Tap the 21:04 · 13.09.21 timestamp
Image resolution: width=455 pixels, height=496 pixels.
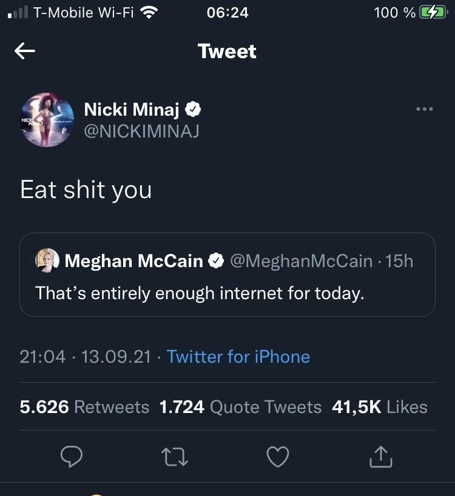pos(85,357)
